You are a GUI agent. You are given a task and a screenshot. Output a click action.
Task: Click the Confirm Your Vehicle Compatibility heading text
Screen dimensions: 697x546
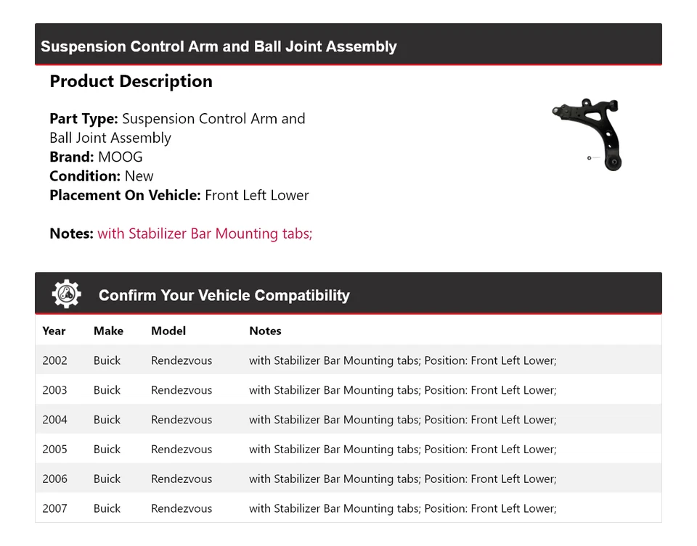click(224, 295)
